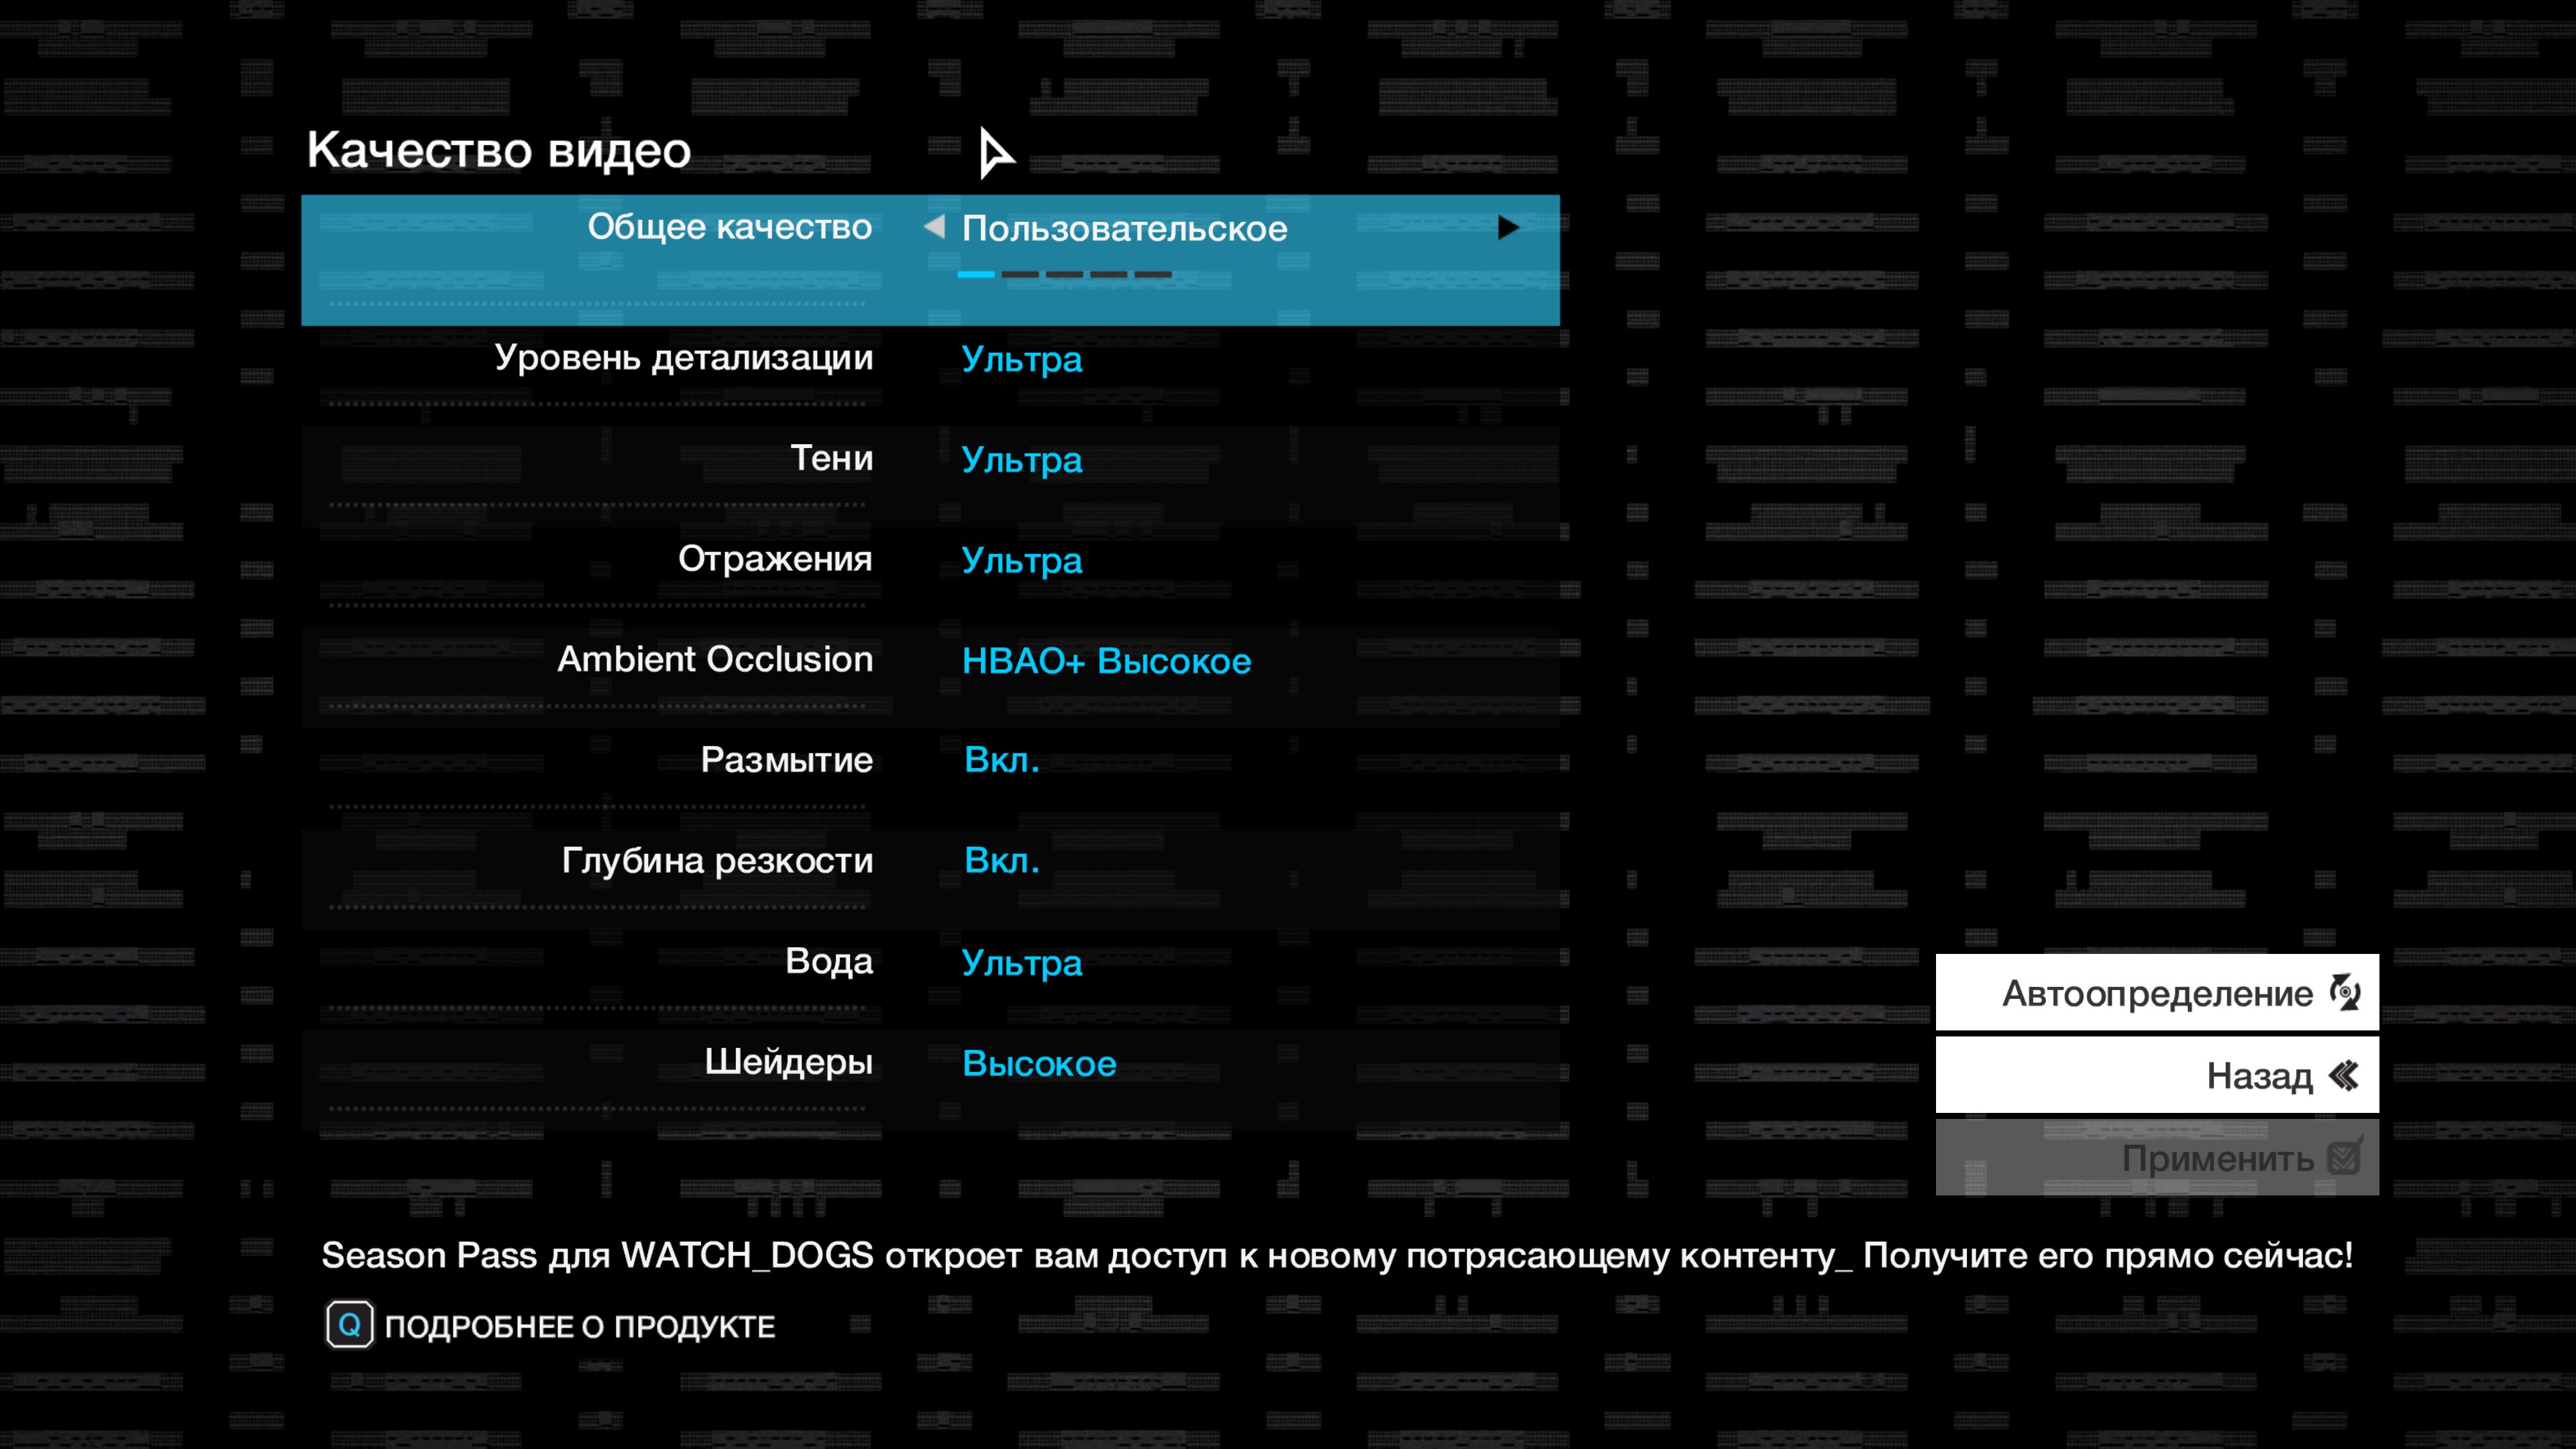Click the Применить checkmark icon
2576x1449 pixels.
coord(2344,1158)
